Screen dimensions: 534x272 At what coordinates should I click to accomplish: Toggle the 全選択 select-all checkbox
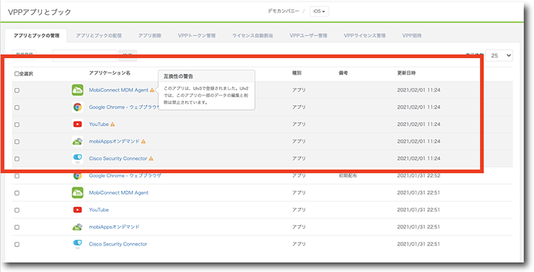coord(16,74)
